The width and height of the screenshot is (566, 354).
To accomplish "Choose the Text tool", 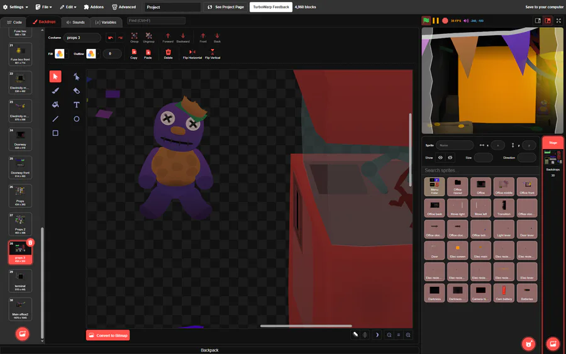I will [77, 104].
